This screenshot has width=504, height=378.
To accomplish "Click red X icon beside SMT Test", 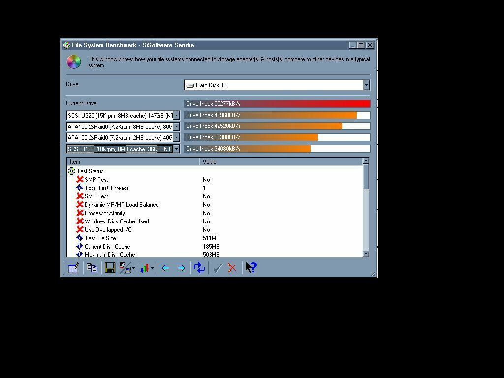I will 80,196.
